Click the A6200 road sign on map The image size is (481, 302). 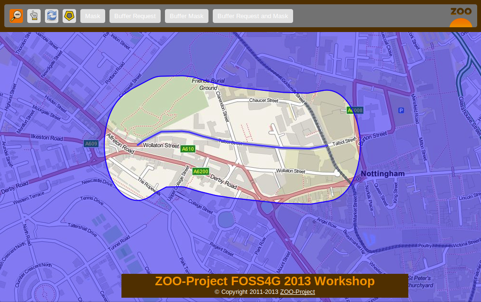click(x=201, y=172)
